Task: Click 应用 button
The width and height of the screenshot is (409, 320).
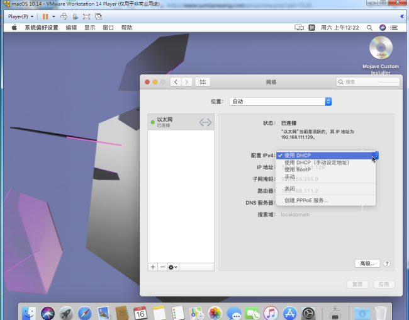Action: pos(384,284)
